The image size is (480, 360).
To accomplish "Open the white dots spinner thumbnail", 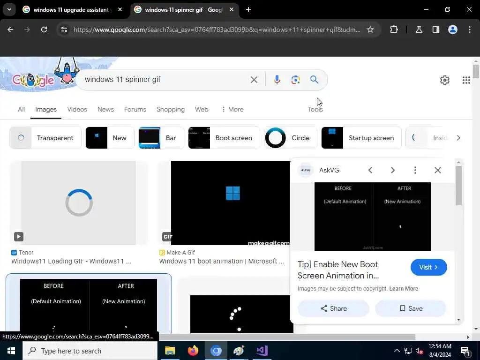I will (x=241, y=314).
